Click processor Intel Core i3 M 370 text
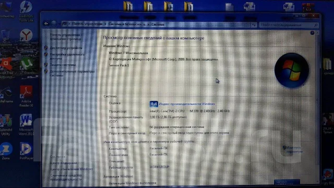The width and height of the screenshot is (334, 188). click(189, 111)
